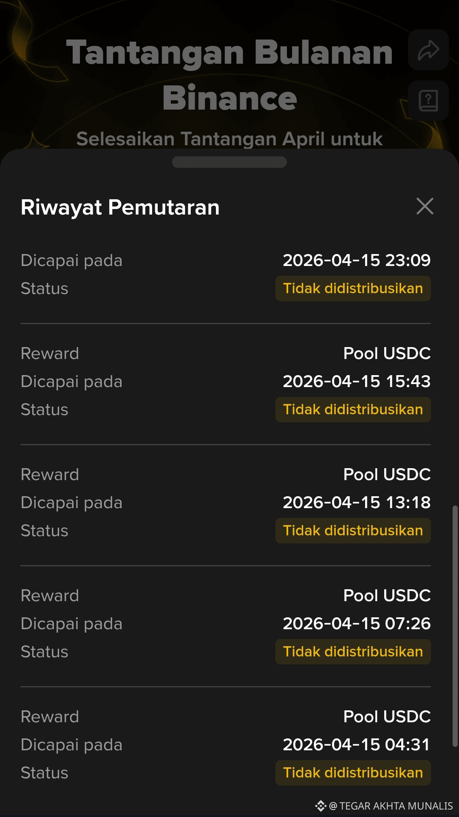
Task: Select Pool USDC reward above 07:26
Action: tap(387, 596)
